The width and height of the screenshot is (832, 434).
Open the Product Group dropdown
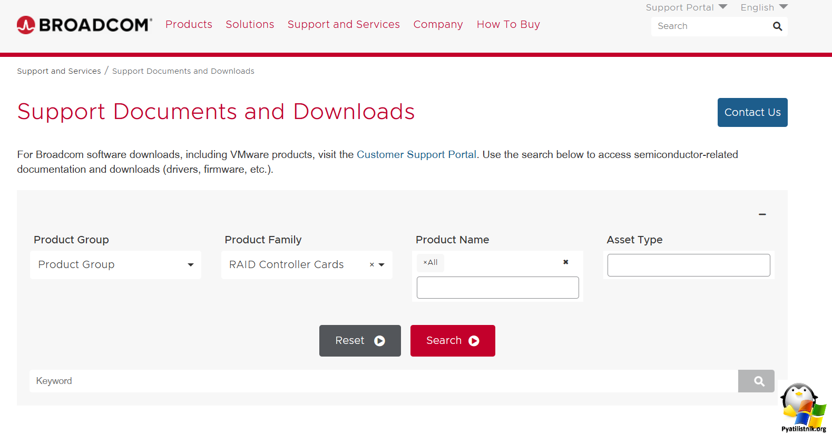click(115, 264)
